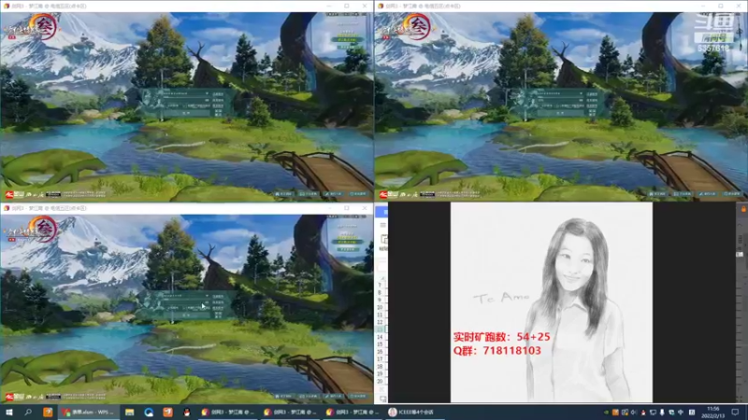Click the topmost side link in bottom-left login panel
748x420 pixels.
coord(218,297)
